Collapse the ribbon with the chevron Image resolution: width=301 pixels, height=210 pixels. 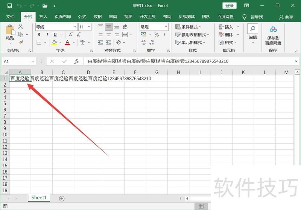(x=296, y=51)
